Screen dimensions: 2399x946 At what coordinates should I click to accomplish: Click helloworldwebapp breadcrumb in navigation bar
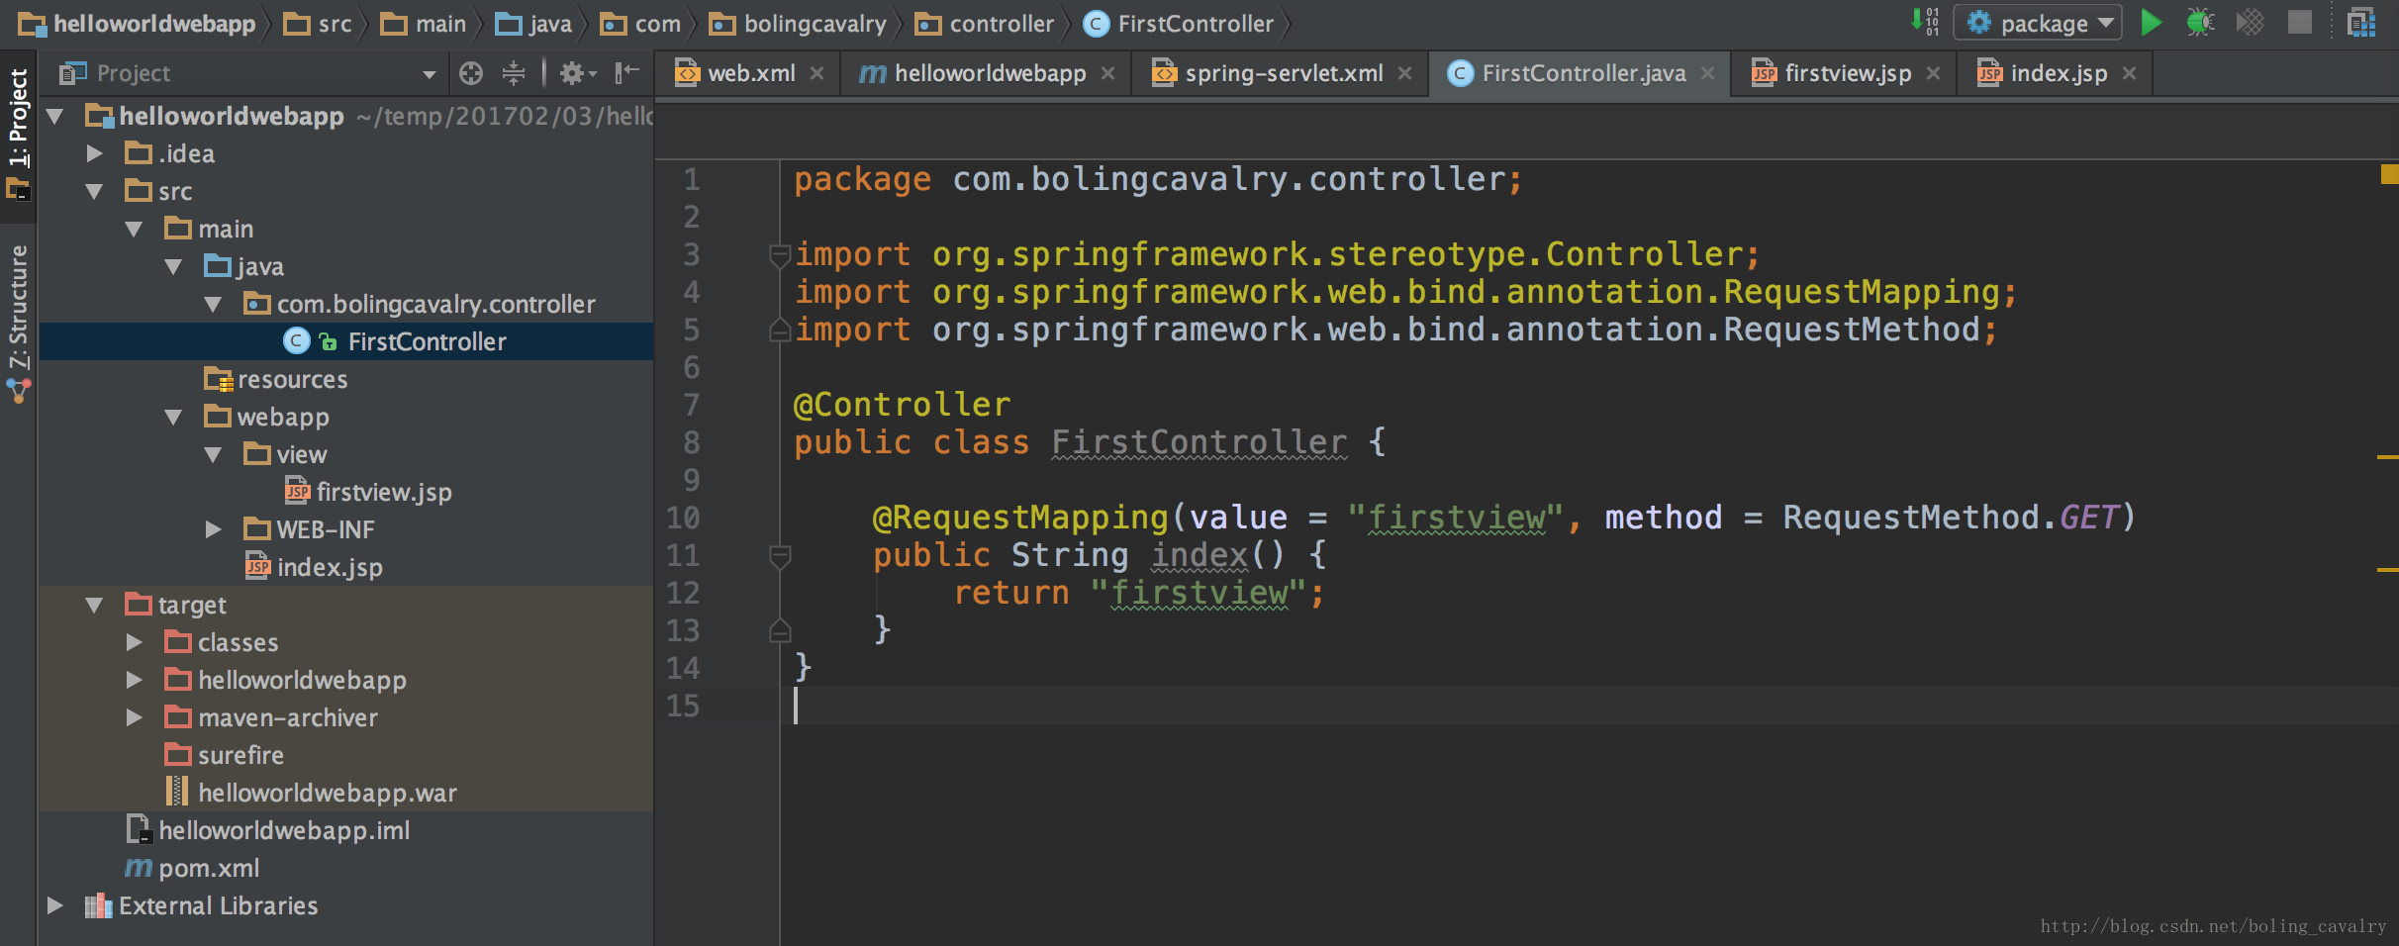[139, 24]
